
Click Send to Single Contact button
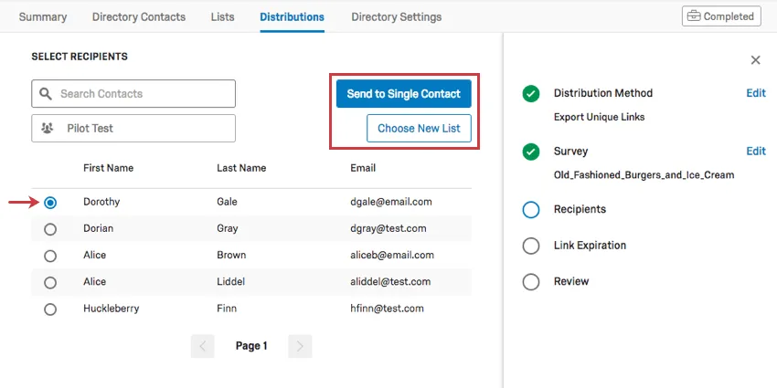[403, 94]
